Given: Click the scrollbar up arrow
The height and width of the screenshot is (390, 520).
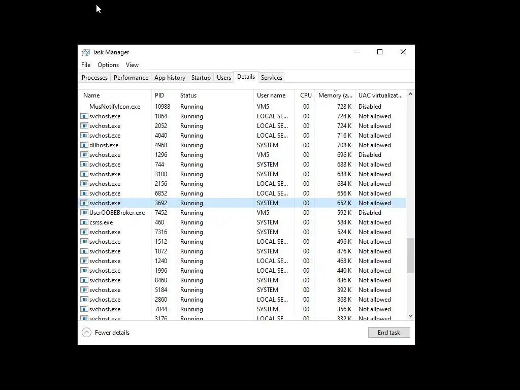Looking at the screenshot, I should coord(410,94).
